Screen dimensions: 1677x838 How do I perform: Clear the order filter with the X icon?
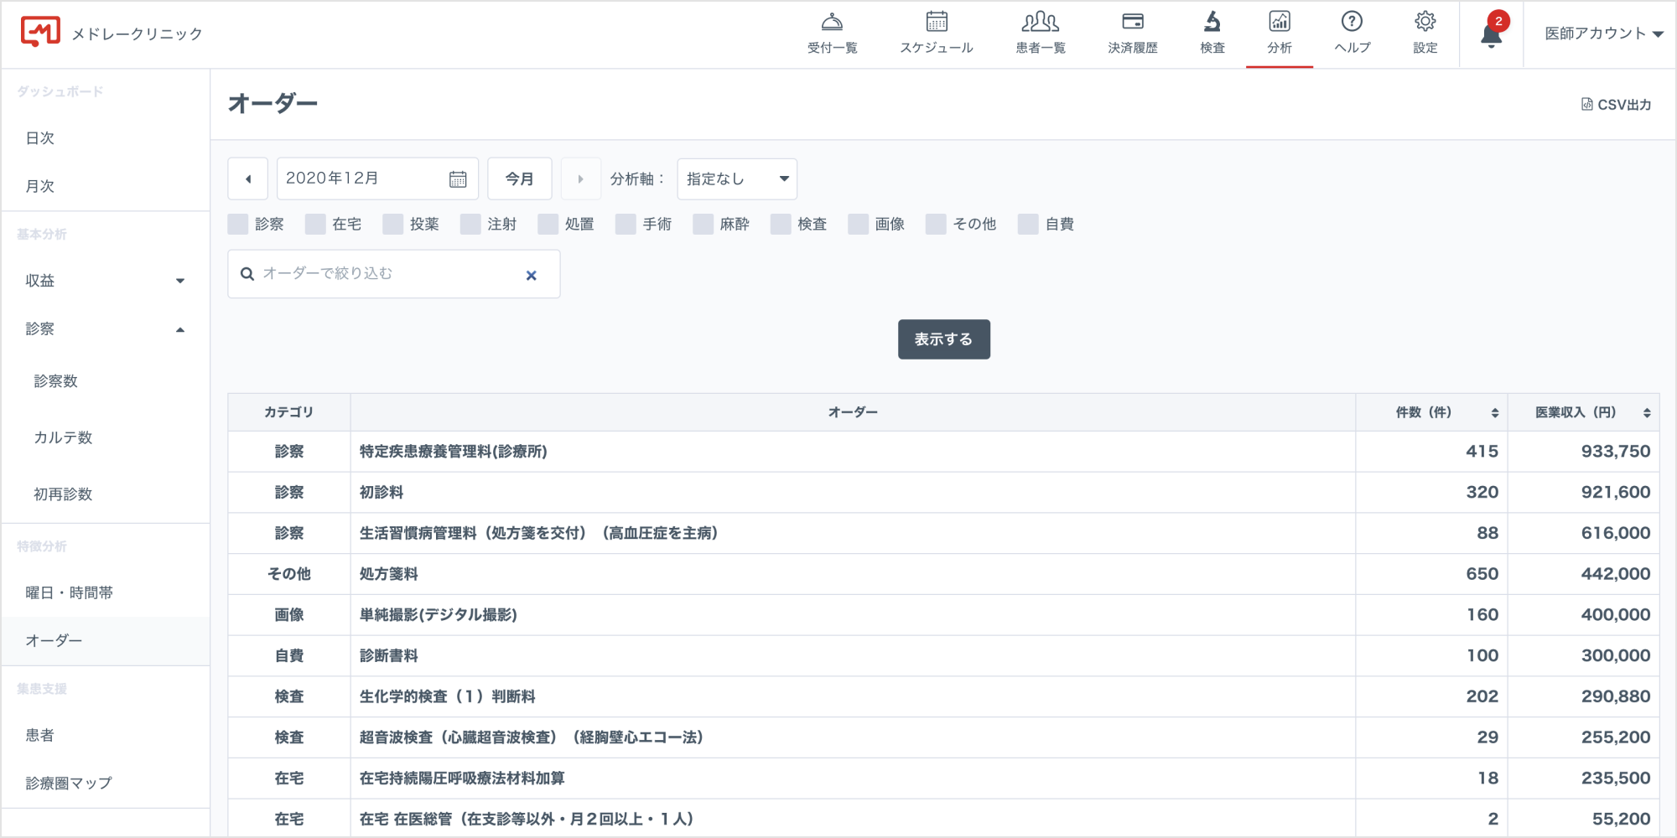(531, 275)
